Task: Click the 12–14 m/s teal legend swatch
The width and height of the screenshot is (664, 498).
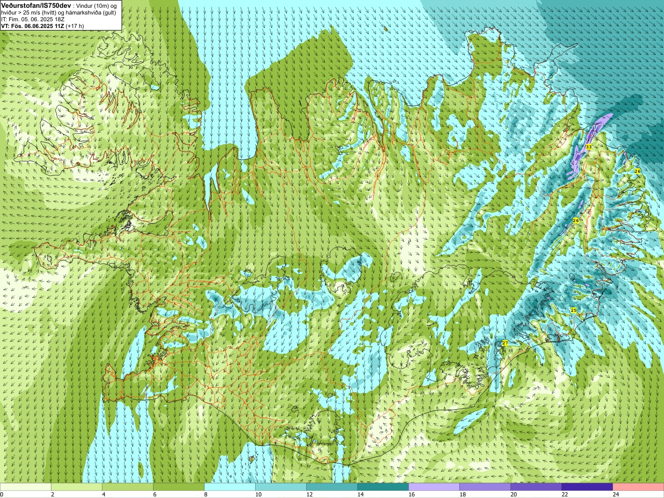Action: [x=332, y=487]
